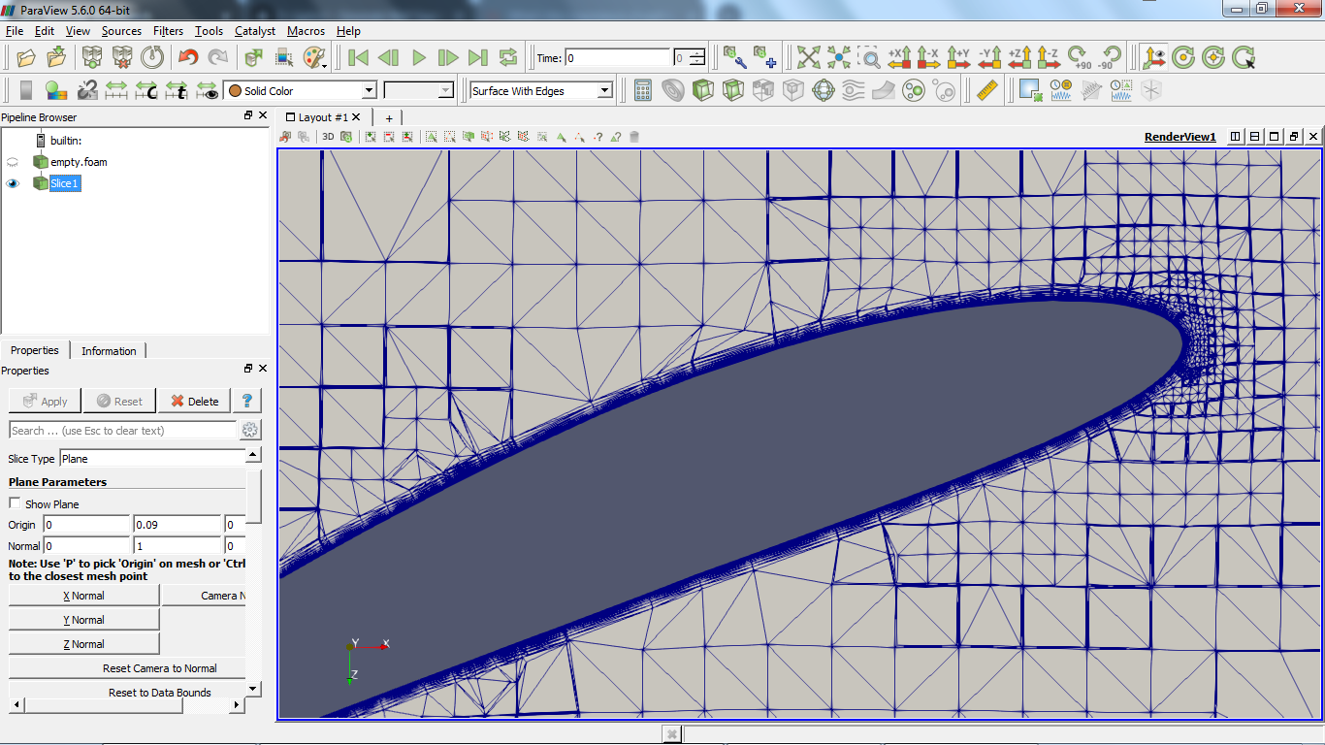
Task: Set view direction to +X
Action: pyautogui.click(x=899, y=58)
